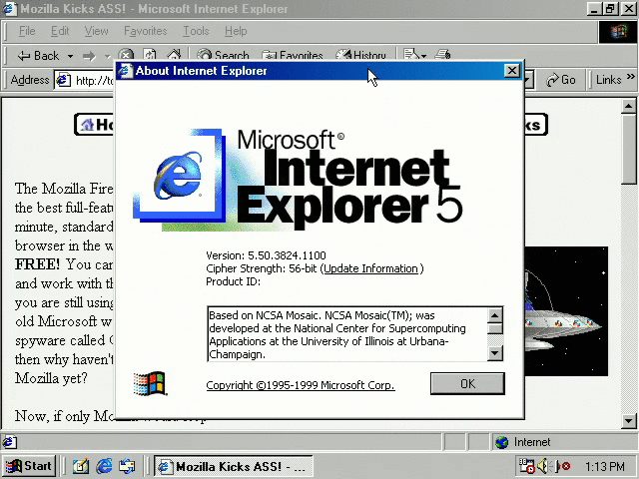Open the File menu

[27, 31]
